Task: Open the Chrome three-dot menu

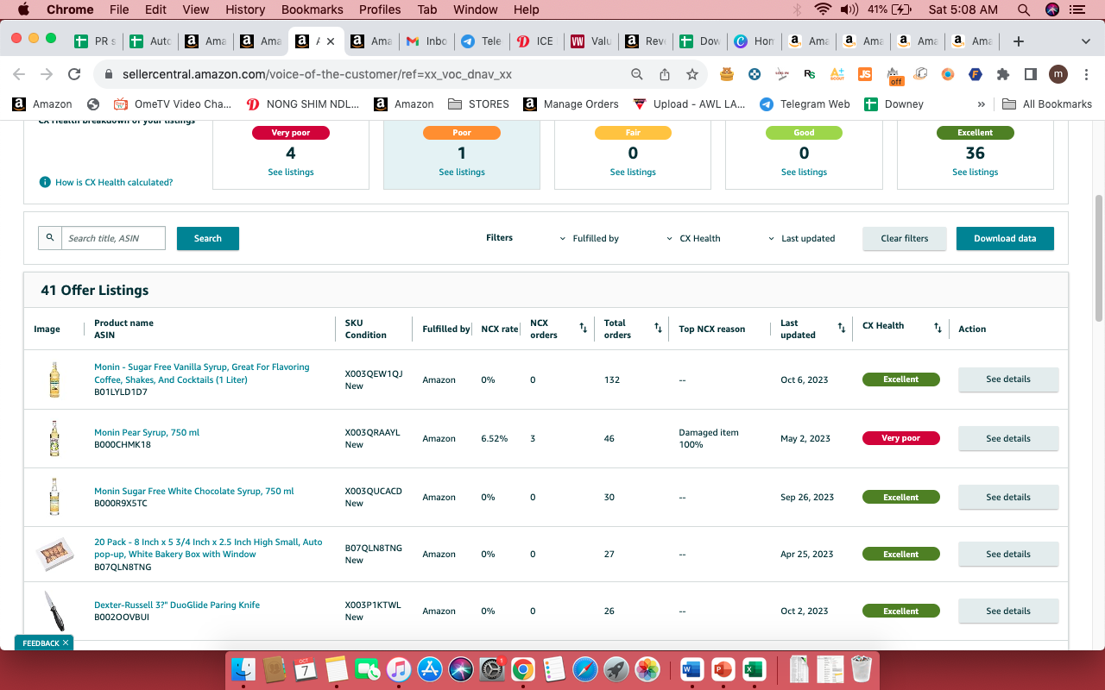Action: 1086,74
